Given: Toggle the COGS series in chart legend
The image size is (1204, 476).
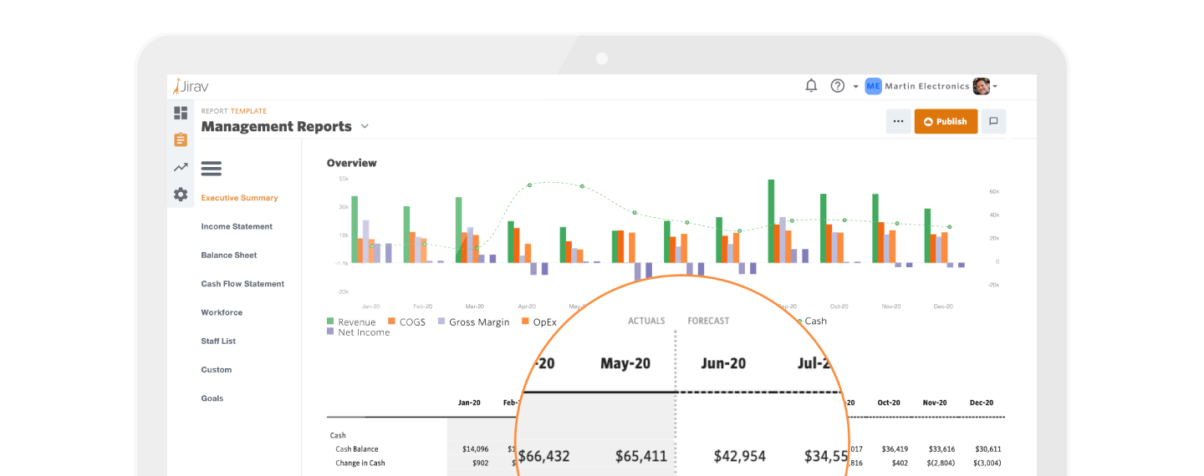Looking at the screenshot, I should tap(406, 322).
